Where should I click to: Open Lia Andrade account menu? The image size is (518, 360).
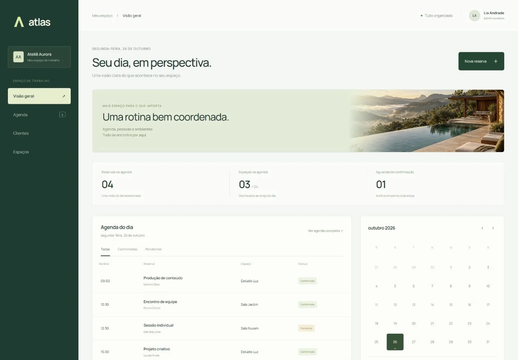[x=487, y=15]
